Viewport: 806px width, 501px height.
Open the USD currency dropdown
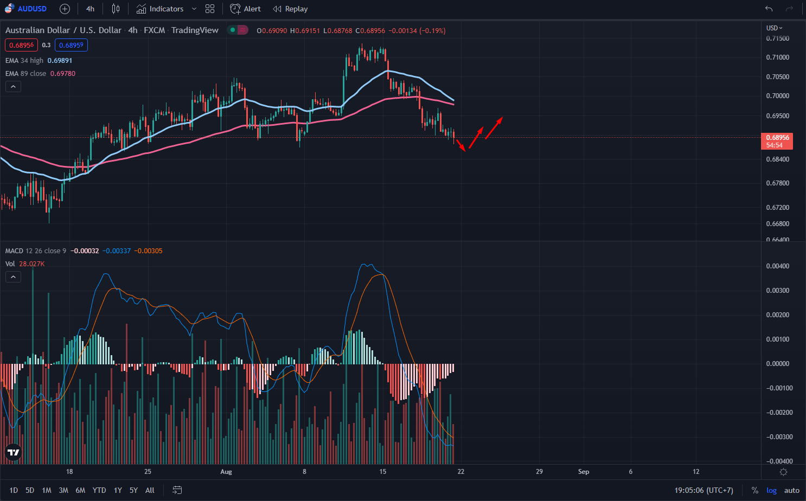774,28
